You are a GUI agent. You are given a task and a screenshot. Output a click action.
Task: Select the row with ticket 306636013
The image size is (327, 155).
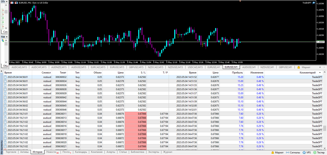point(163,118)
